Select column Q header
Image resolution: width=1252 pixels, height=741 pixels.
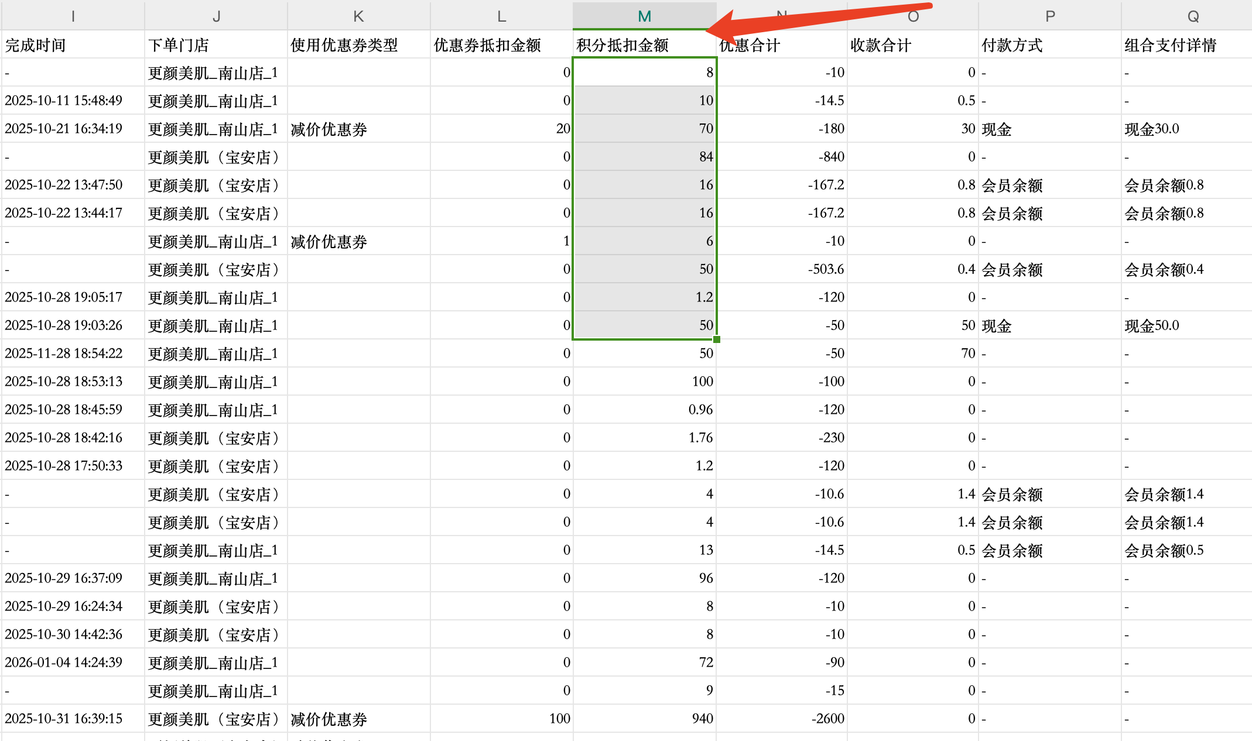1193,16
